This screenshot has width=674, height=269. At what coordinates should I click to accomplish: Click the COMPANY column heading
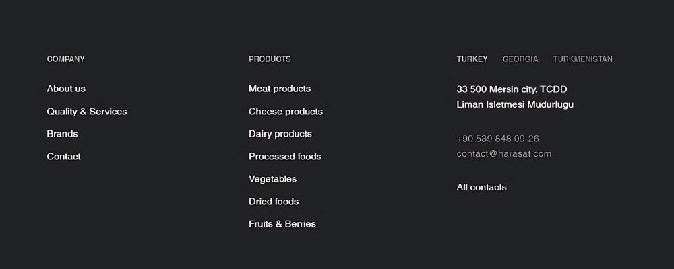click(66, 59)
